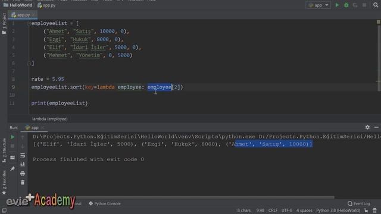Screen dimensions: 381x214
Task: Open the Event Log
Action: tap(358, 203)
